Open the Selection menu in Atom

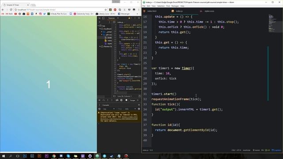pos(161,6)
